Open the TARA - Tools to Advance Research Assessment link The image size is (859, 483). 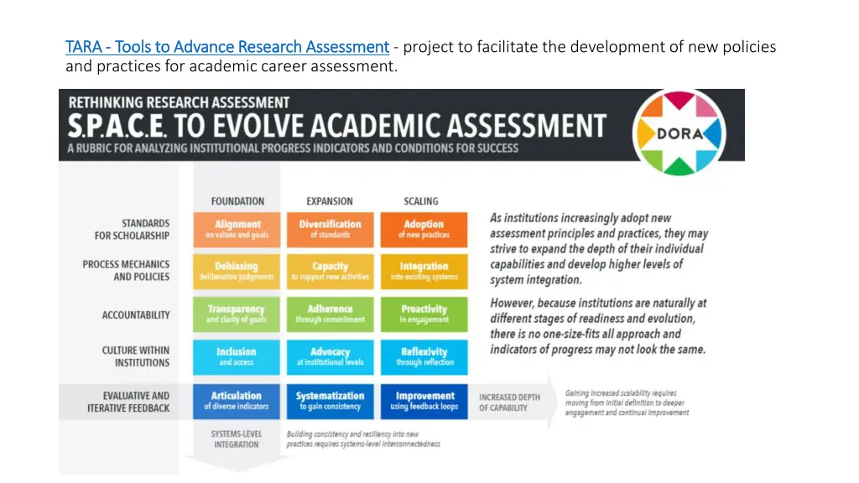(227, 47)
